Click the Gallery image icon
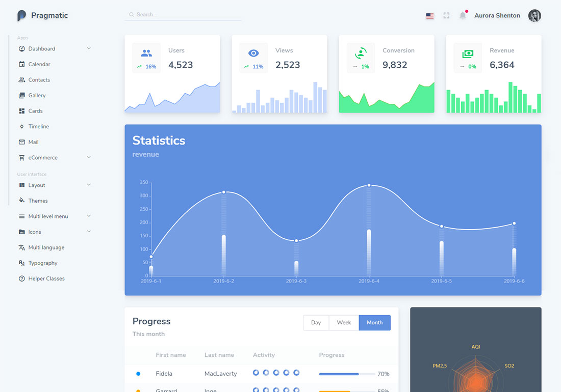The width and height of the screenshot is (561, 392). coord(22,95)
